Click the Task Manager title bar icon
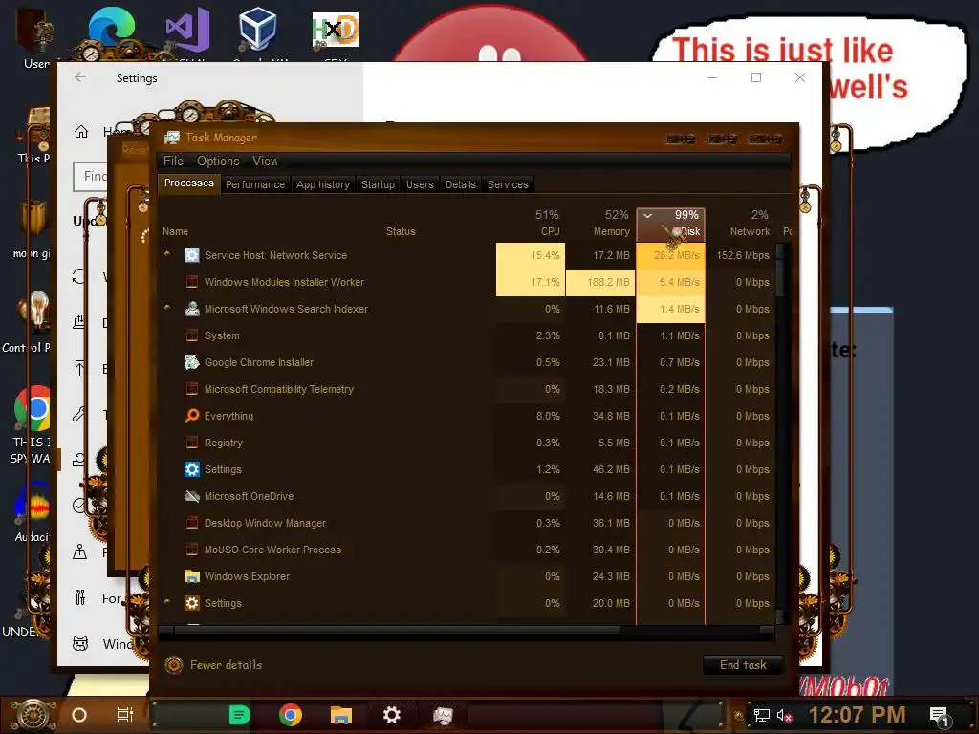979x734 pixels. coord(172,138)
